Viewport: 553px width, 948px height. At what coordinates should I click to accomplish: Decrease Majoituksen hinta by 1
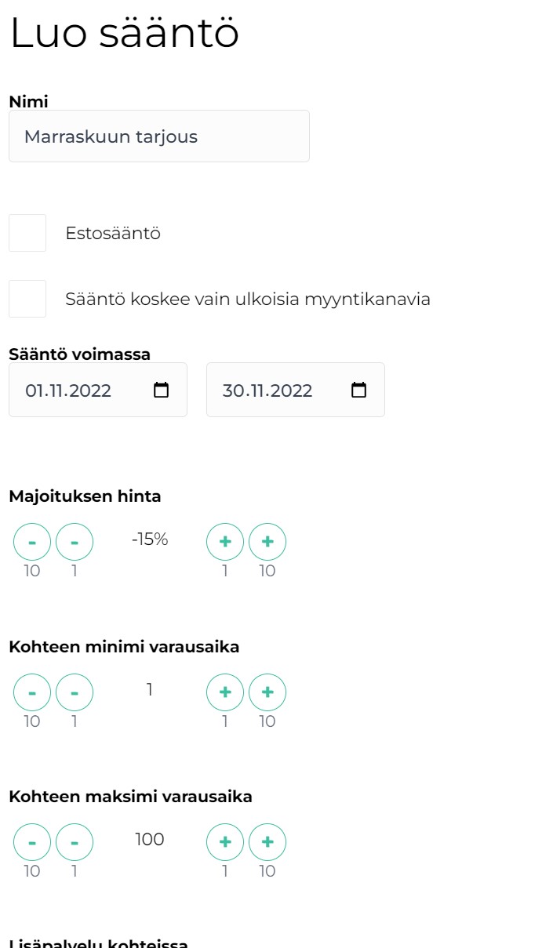pyautogui.click(x=75, y=542)
